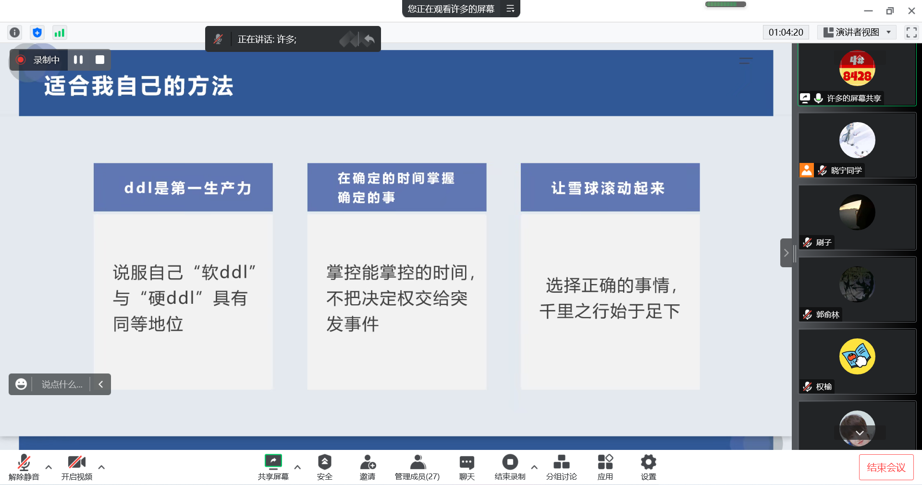This screenshot has width=922, height=485.
Task: Click the muted mic speaking indicator
Action: 218,39
